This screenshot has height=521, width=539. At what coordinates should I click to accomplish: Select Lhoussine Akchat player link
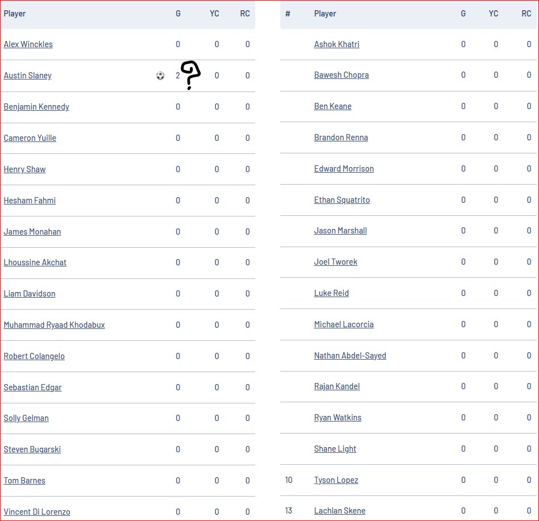[35, 262]
